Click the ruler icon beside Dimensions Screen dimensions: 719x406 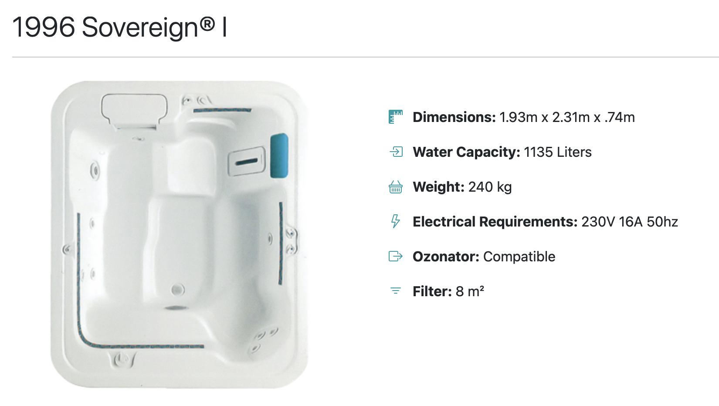coord(395,117)
